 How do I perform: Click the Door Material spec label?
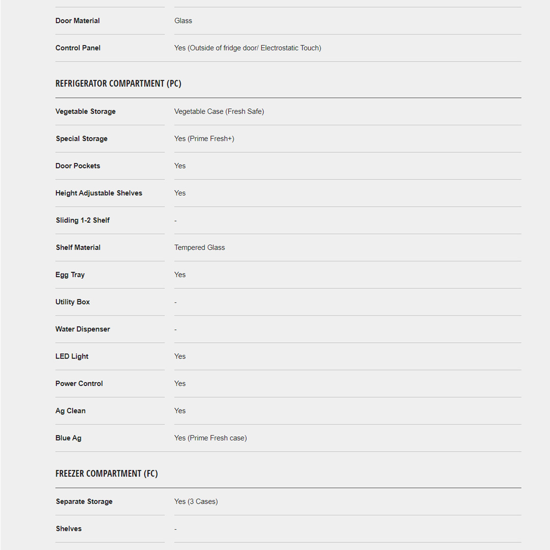point(77,21)
